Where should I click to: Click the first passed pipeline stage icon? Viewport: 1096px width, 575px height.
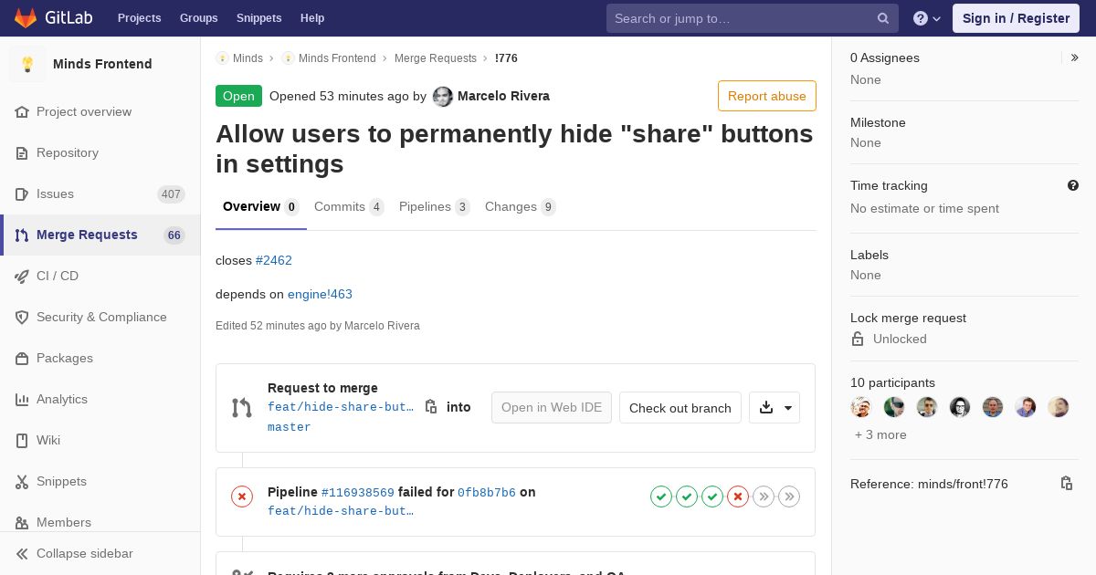coord(661,497)
